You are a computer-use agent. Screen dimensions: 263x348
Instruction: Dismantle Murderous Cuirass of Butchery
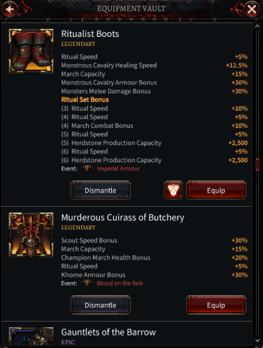pos(101,305)
